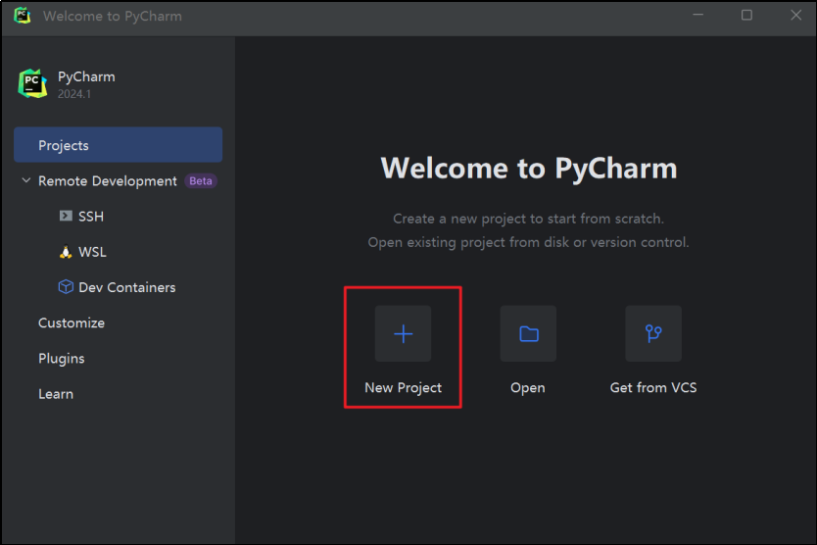Open the Remote Development section
Viewport: 817px width, 545px height.
coord(108,181)
